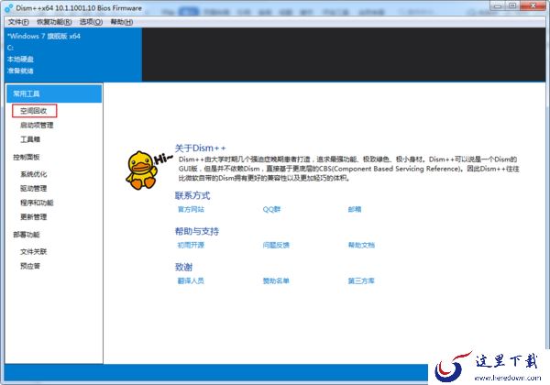
Task: Click the 致谢 heading
Action: click(x=183, y=267)
